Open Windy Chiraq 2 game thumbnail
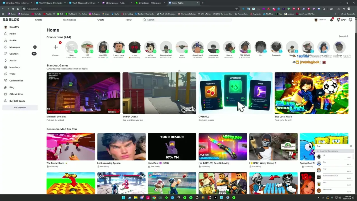Image resolution: width=357 pixels, height=201 pixels. (x=273, y=147)
